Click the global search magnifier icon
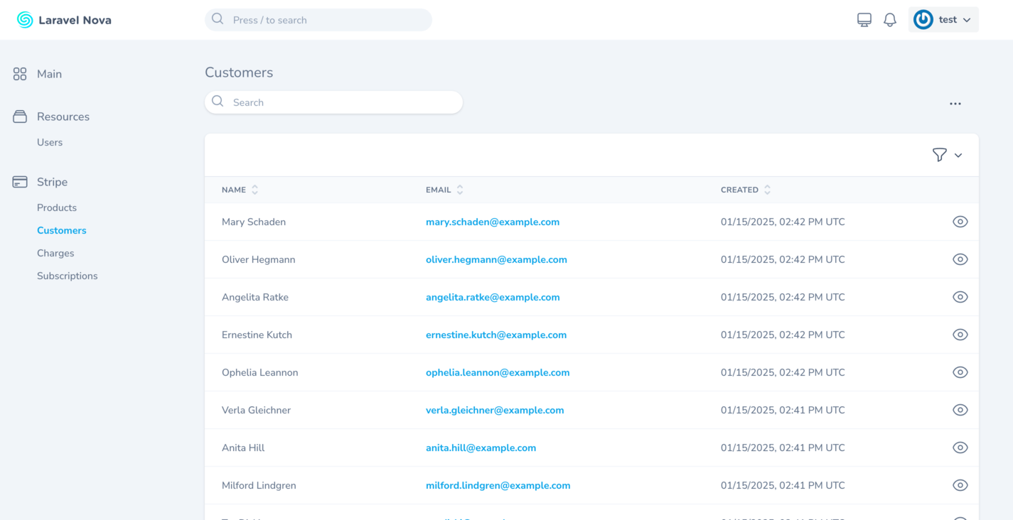 click(218, 19)
